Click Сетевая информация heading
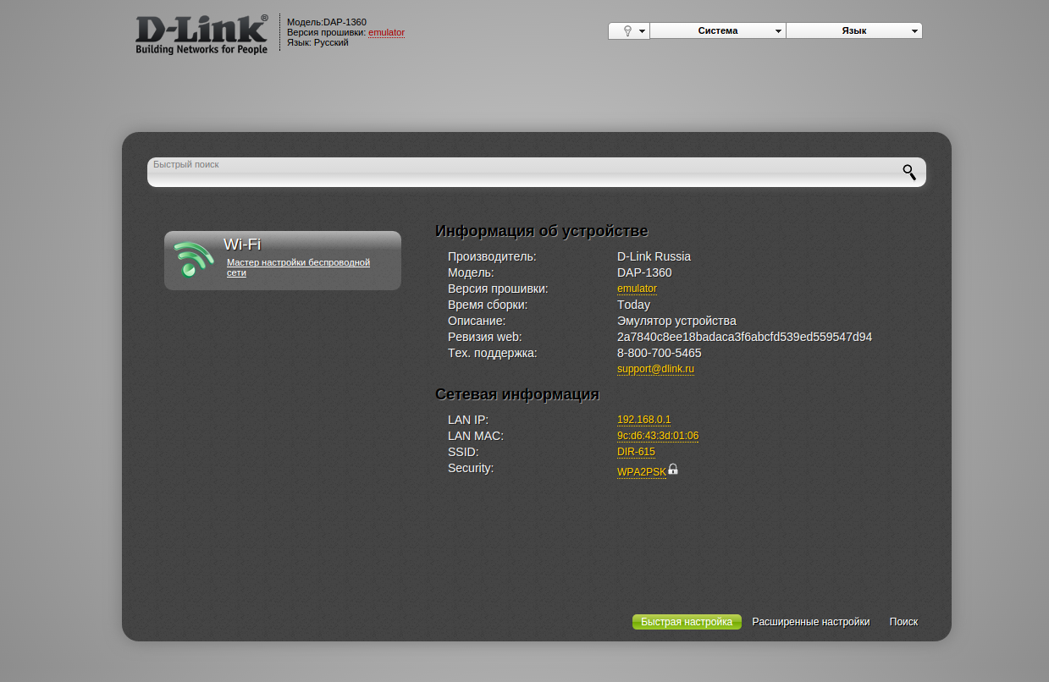Screen dimensions: 1049x682 pyautogui.click(x=517, y=394)
